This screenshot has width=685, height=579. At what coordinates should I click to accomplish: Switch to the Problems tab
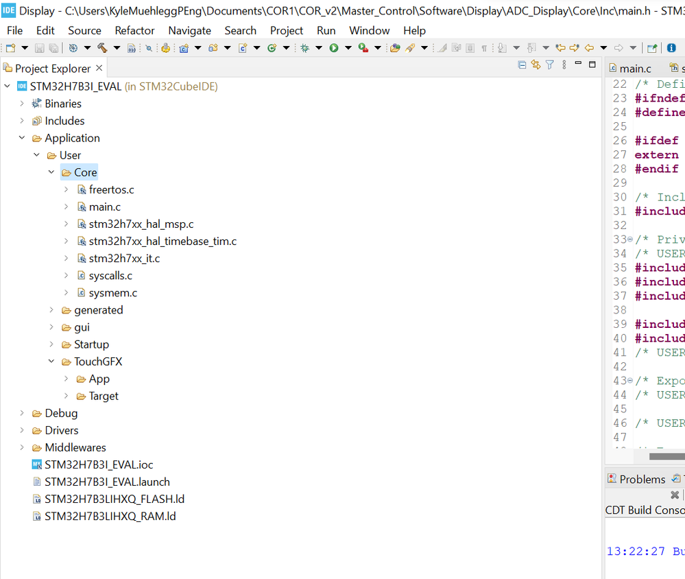636,480
